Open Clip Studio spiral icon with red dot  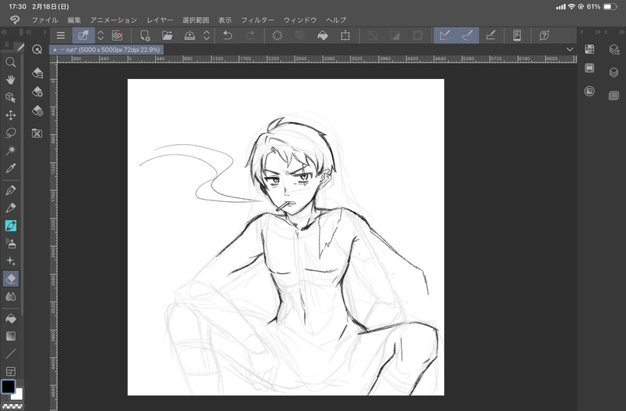(x=117, y=35)
